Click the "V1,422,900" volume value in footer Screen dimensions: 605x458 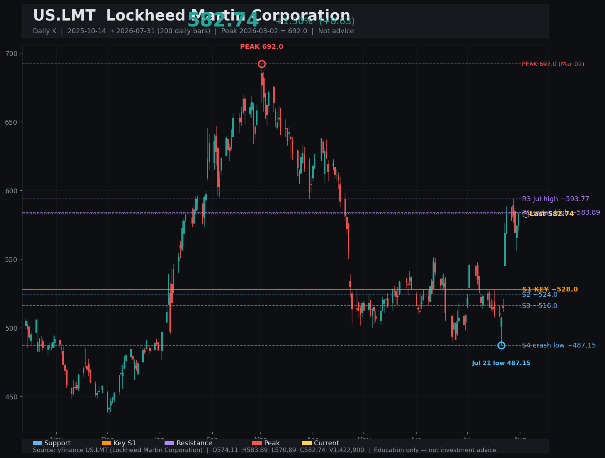pyautogui.click(x=347, y=450)
